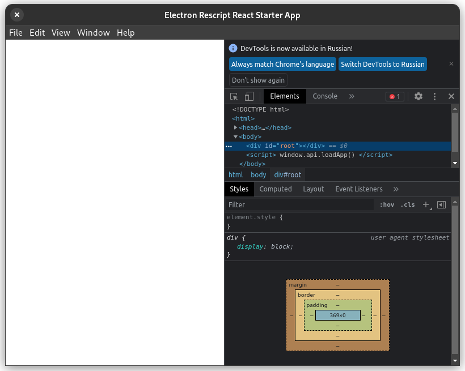Screen dimensions: 465x371
Task: Open DevTools settings gear
Action: (418, 96)
